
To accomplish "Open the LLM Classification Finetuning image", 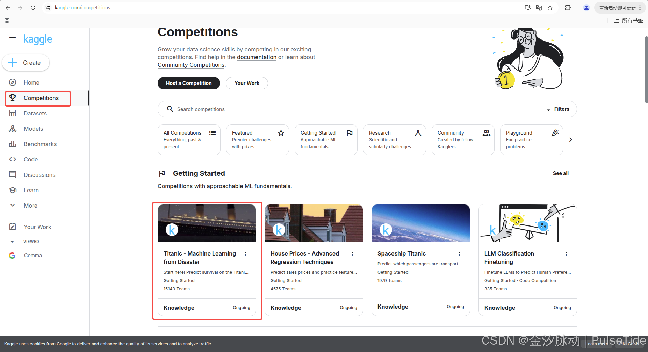I will click(528, 223).
